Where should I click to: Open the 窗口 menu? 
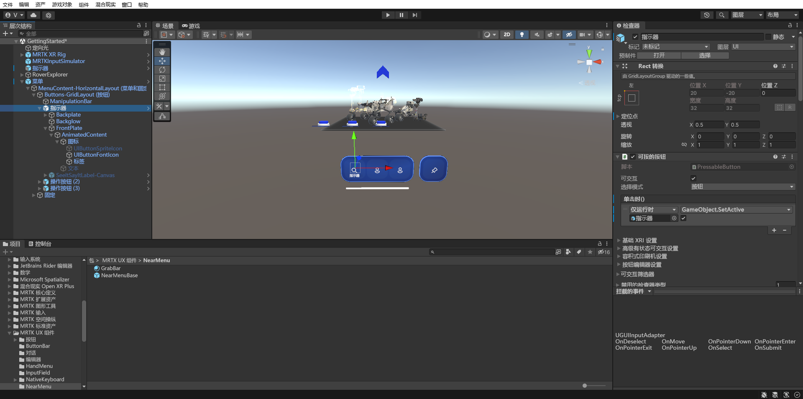(x=126, y=5)
